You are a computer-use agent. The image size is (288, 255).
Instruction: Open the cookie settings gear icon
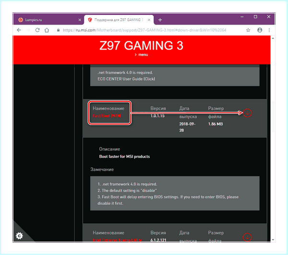(x=19, y=236)
